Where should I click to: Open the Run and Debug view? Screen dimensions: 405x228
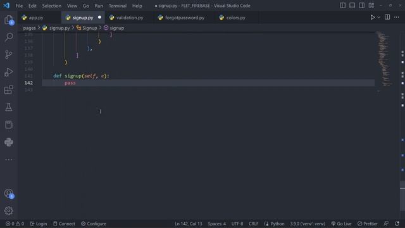(x=9, y=72)
